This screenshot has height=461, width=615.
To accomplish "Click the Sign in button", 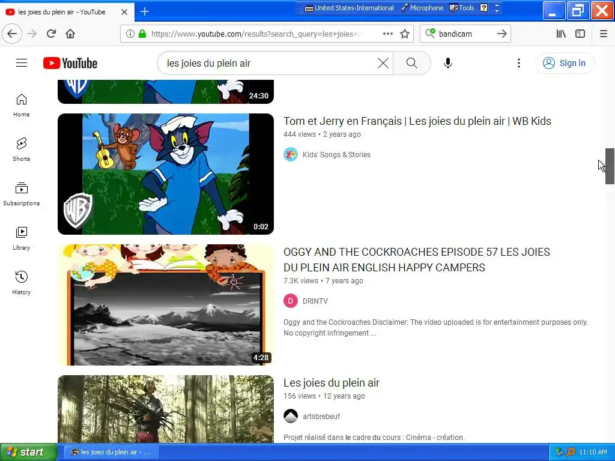I will point(565,63).
